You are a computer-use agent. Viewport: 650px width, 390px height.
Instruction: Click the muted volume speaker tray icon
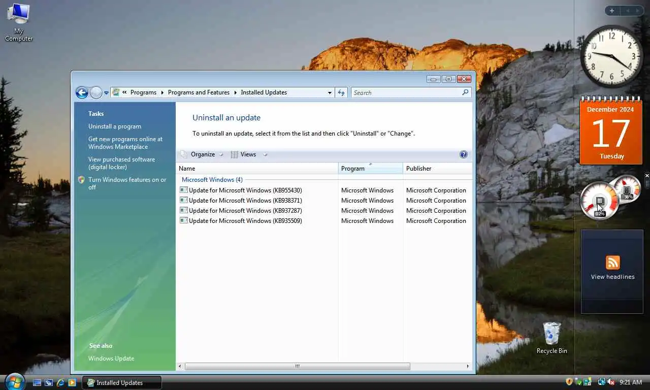pyautogui.click(x=611, y=382)
